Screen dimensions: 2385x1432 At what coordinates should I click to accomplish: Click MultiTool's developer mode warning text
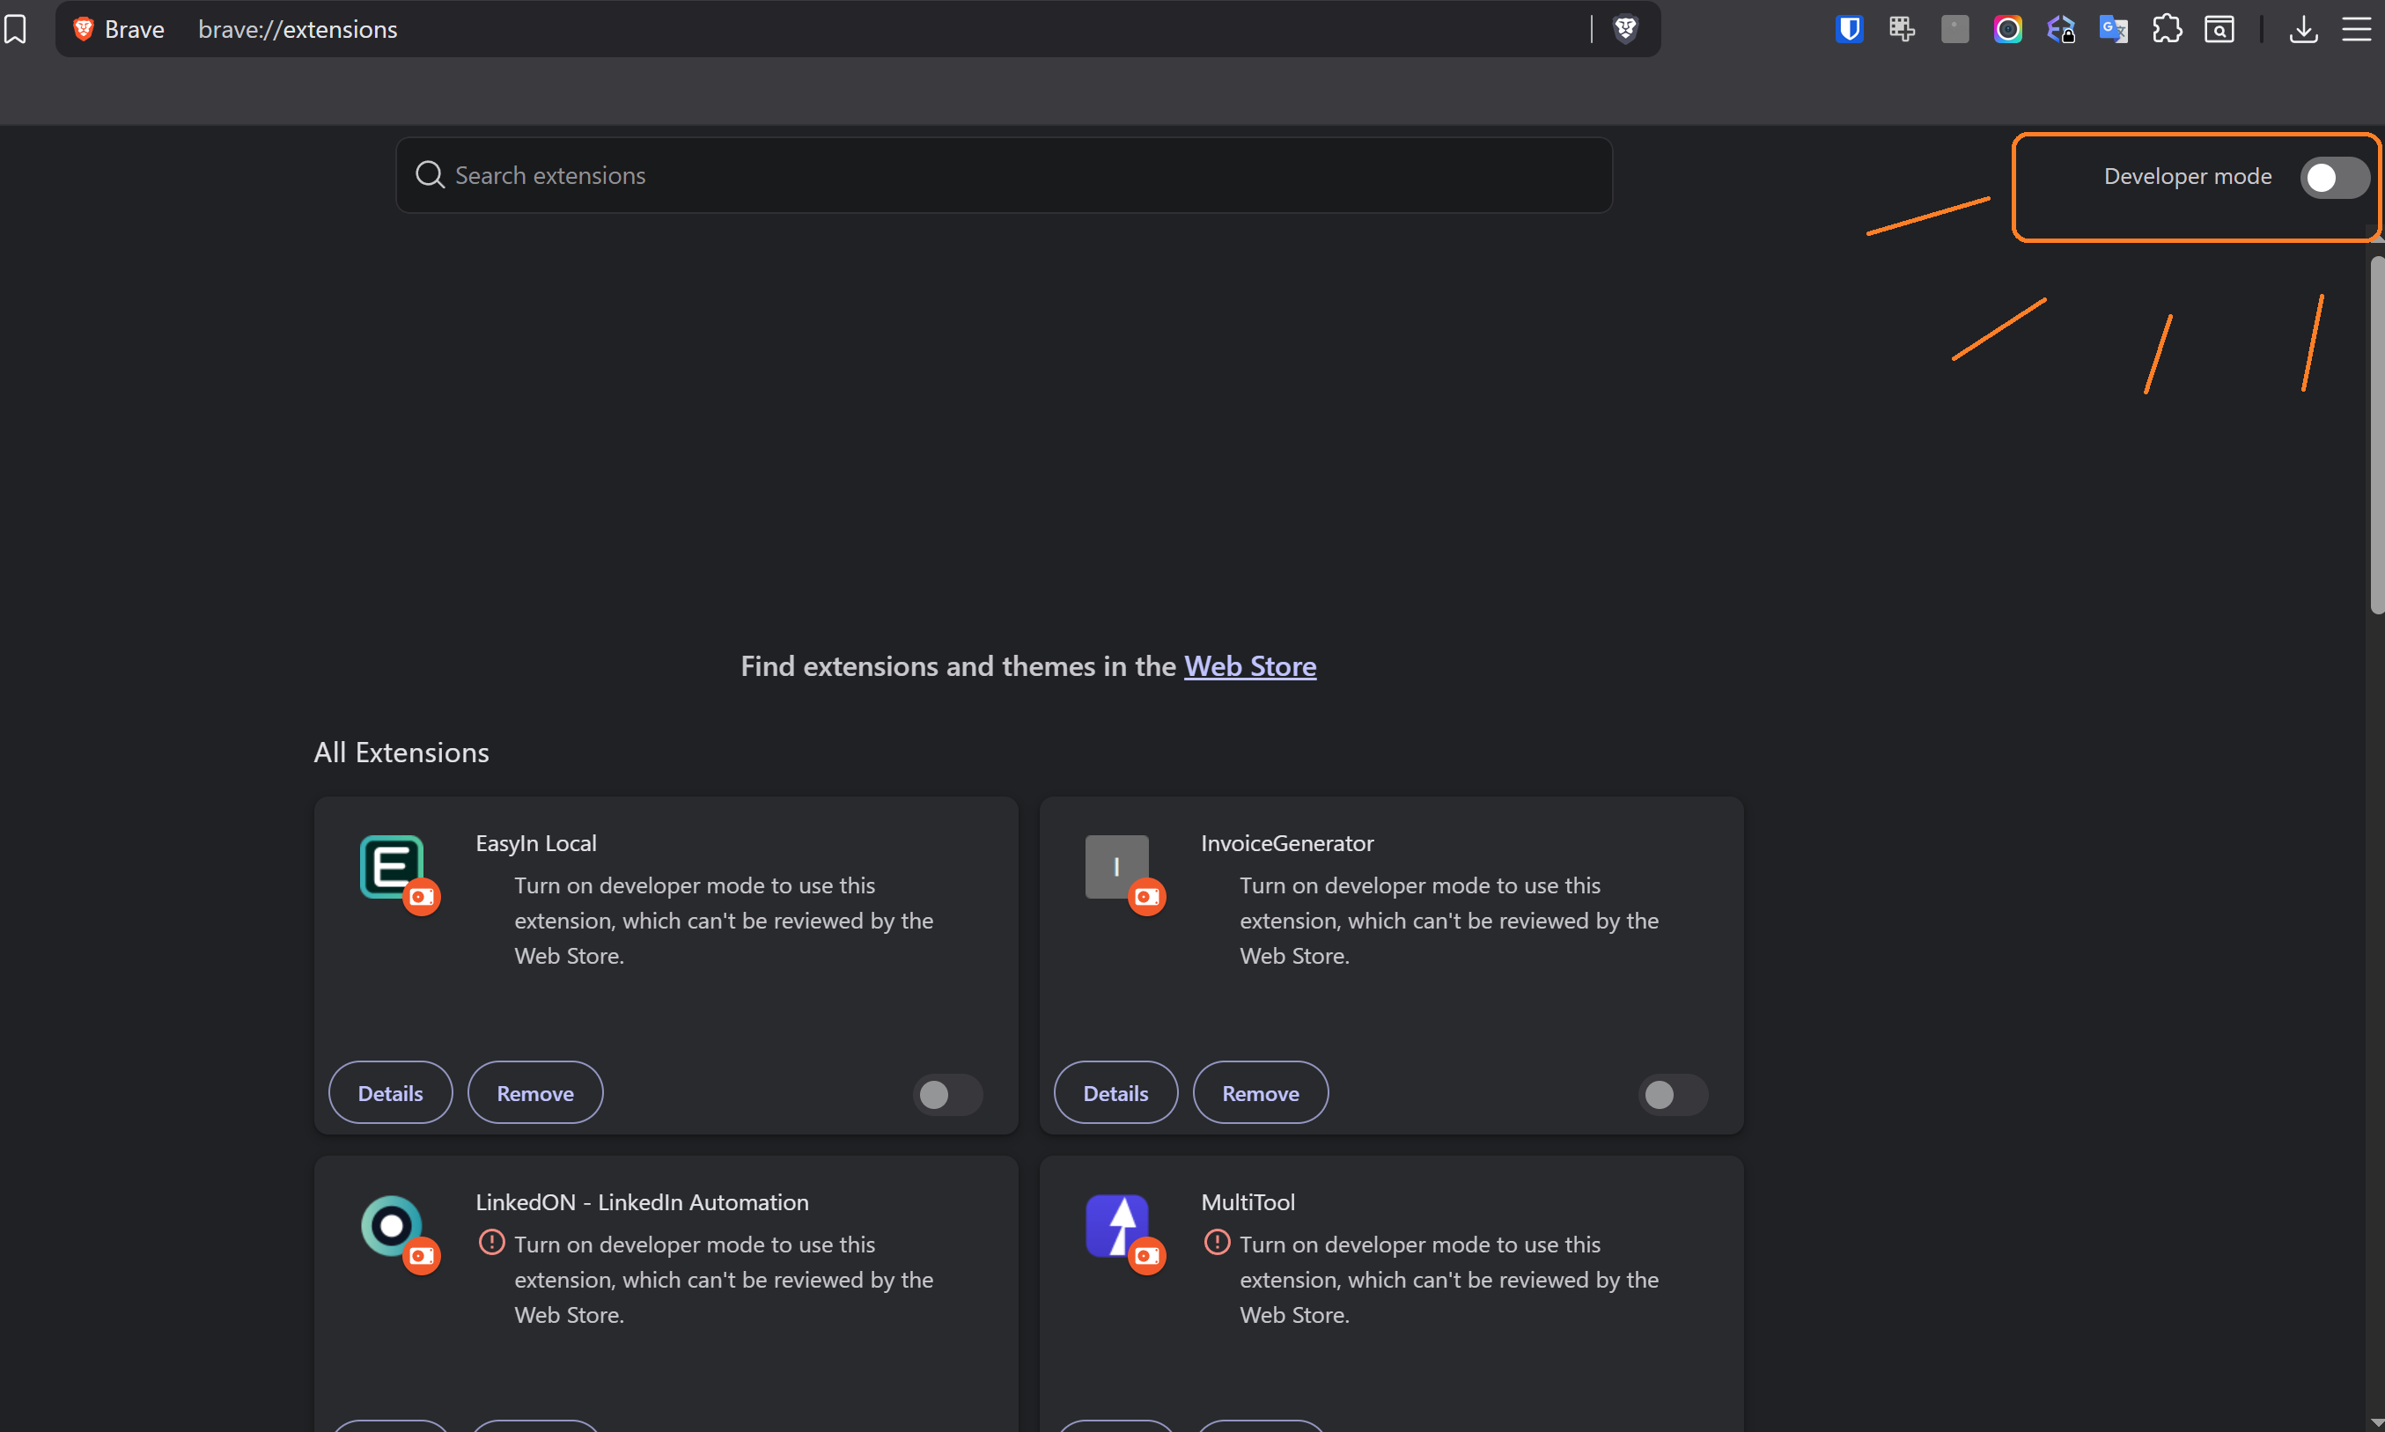click(x=1449, y=1280)
